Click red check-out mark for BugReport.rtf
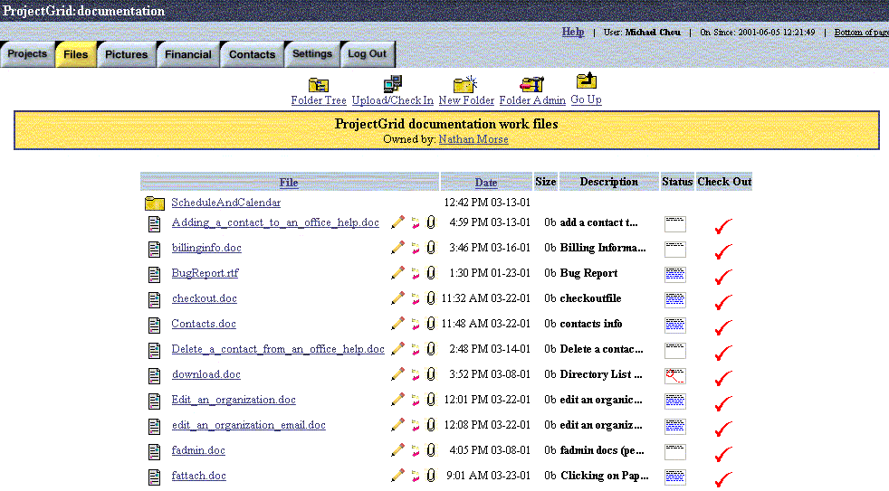889x491 pixels. (723, 276)
